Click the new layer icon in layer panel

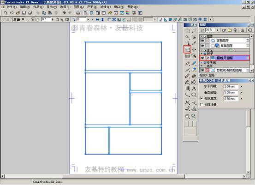point(224,30)
